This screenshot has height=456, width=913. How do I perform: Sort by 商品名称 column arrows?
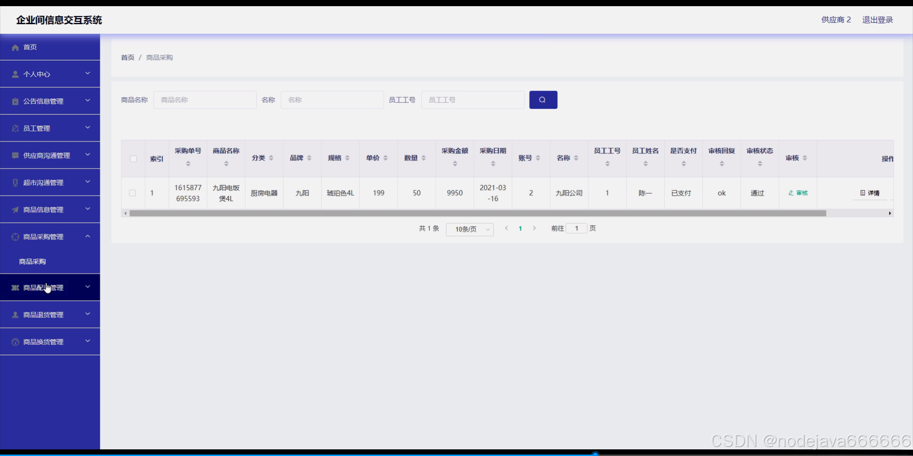coord(226,163)
